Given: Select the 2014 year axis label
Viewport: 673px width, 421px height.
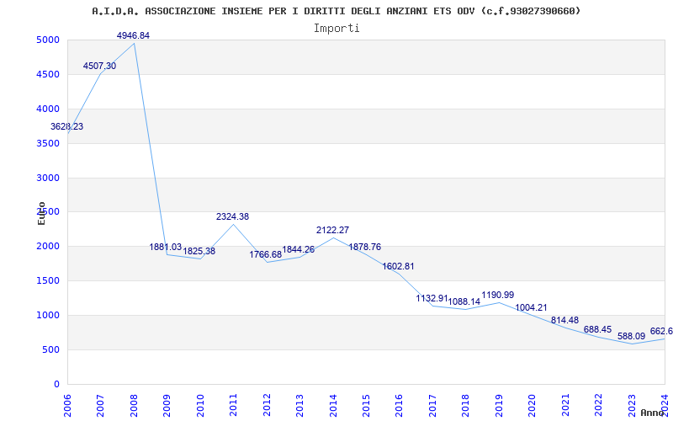Looking at the screenshot, I should pyautogui.click(x=333, y=403).
